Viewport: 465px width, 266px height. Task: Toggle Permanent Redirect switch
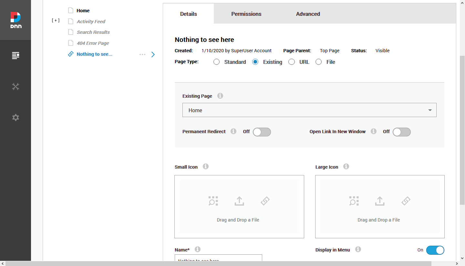(262, 132)
